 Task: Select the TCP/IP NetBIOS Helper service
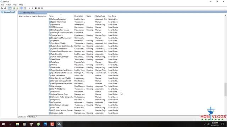click(60, 57)
